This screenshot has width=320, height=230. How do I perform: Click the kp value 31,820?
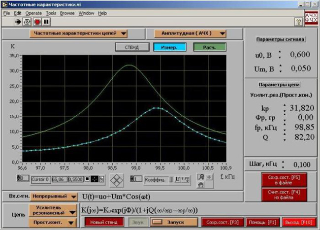pyautogui.click(x=302, y=108)
